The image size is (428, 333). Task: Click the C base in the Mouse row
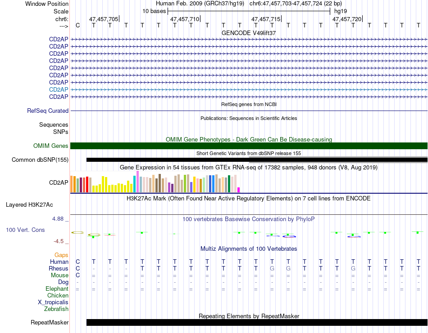coord(78,275)
